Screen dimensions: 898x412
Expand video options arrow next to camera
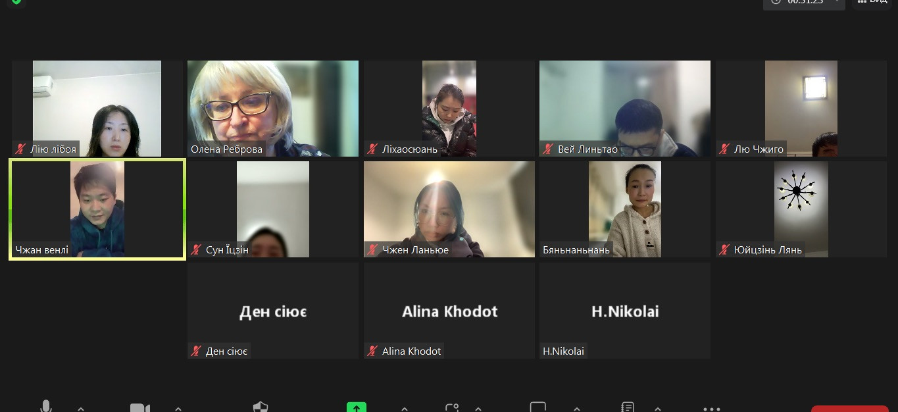[178, 408]
